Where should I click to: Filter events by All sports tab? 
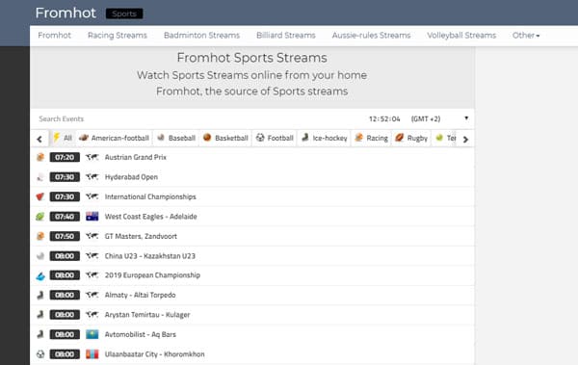(x=63, y=139)
